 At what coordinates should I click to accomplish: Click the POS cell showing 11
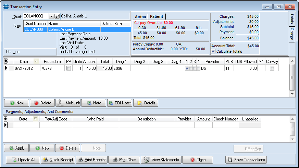[x=229, y=68]
